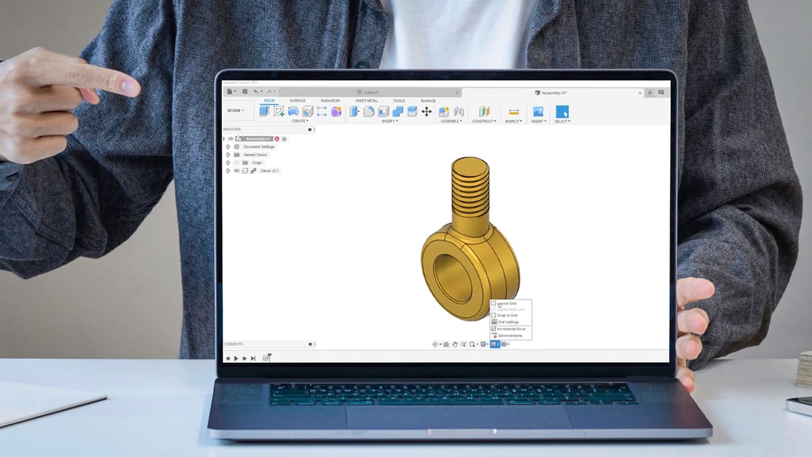812x457 pixels.
Task: Switch to the SURFACE tab
Action: click(298, 101)
